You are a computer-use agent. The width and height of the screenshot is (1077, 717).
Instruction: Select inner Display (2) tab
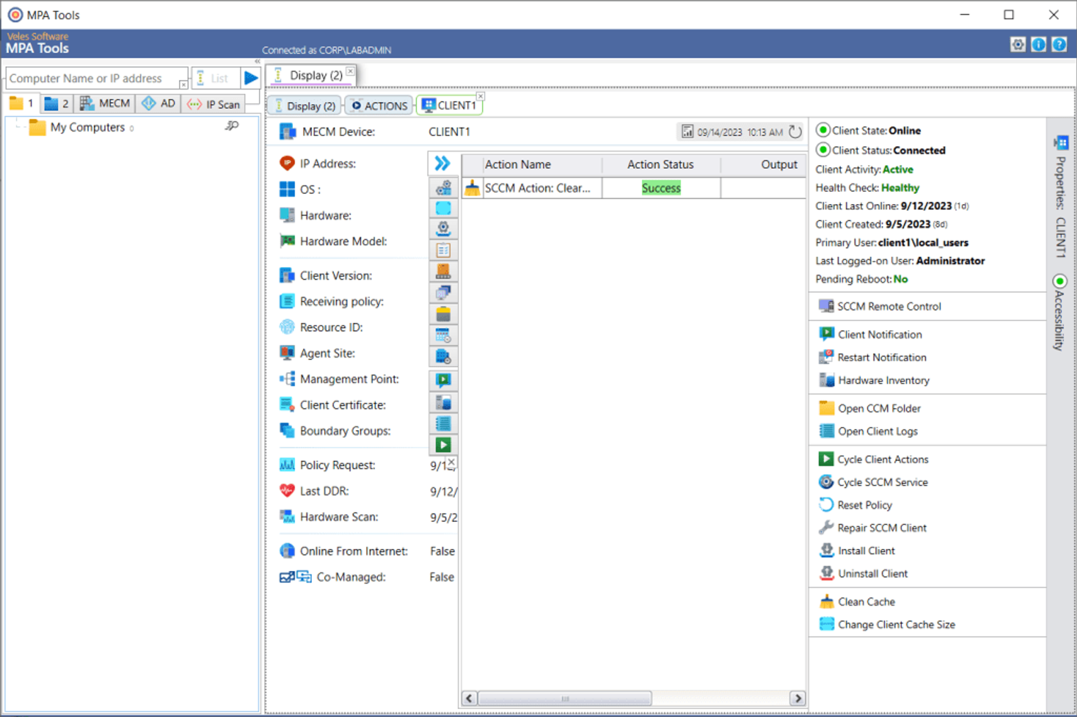305,105
